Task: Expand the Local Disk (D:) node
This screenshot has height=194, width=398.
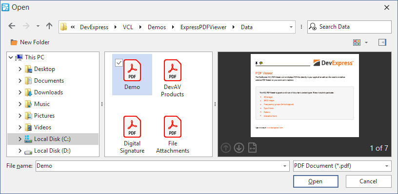Action: click(x=20, y=151)
